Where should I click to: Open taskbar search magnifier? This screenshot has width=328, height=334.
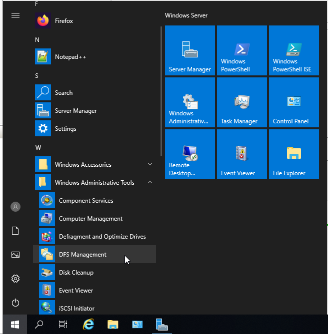pyautogui.click(x=39, y=325)
